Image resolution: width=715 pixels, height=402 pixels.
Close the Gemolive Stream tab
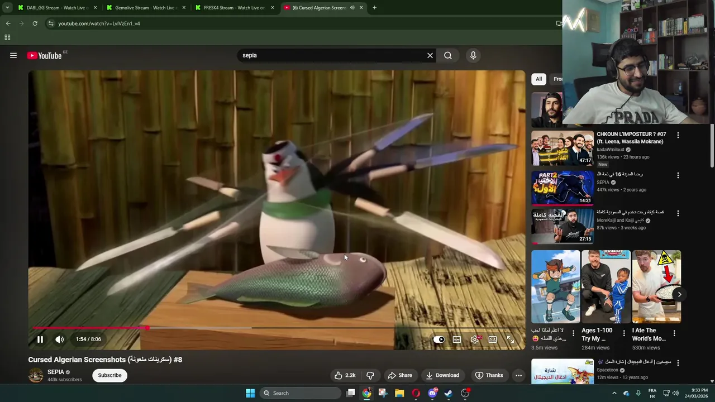[184, 8]
